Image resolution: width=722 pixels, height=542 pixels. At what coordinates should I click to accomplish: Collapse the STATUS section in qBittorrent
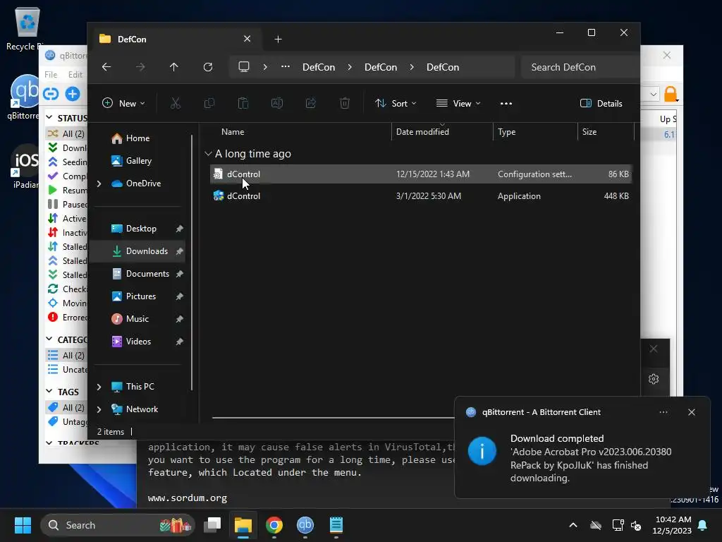pyautogui.click(x=49, y=118)
